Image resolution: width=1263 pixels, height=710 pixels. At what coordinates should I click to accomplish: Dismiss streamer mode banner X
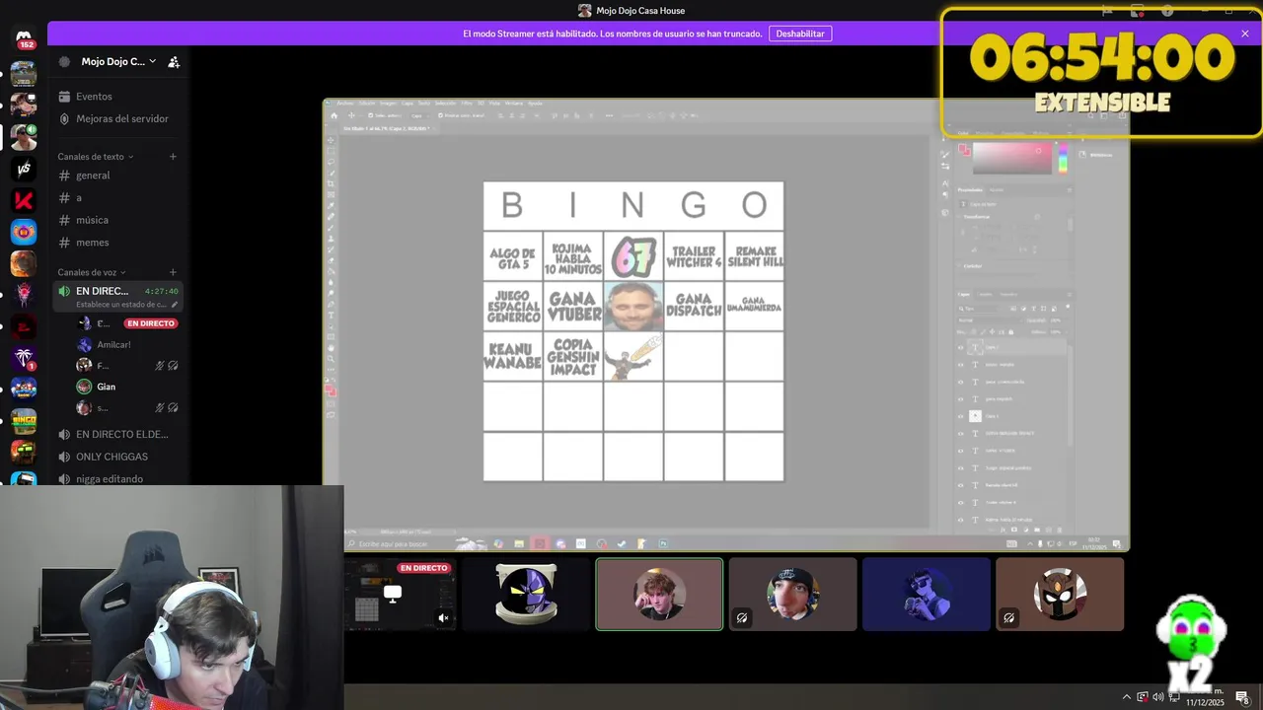[1245, 34]
